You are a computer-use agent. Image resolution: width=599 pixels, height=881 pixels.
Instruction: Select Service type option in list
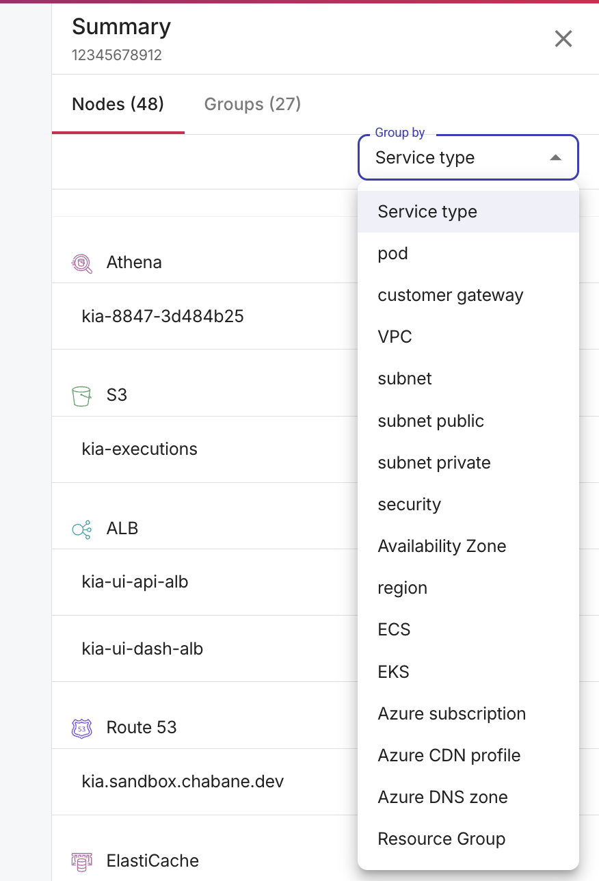pos(468,211)
